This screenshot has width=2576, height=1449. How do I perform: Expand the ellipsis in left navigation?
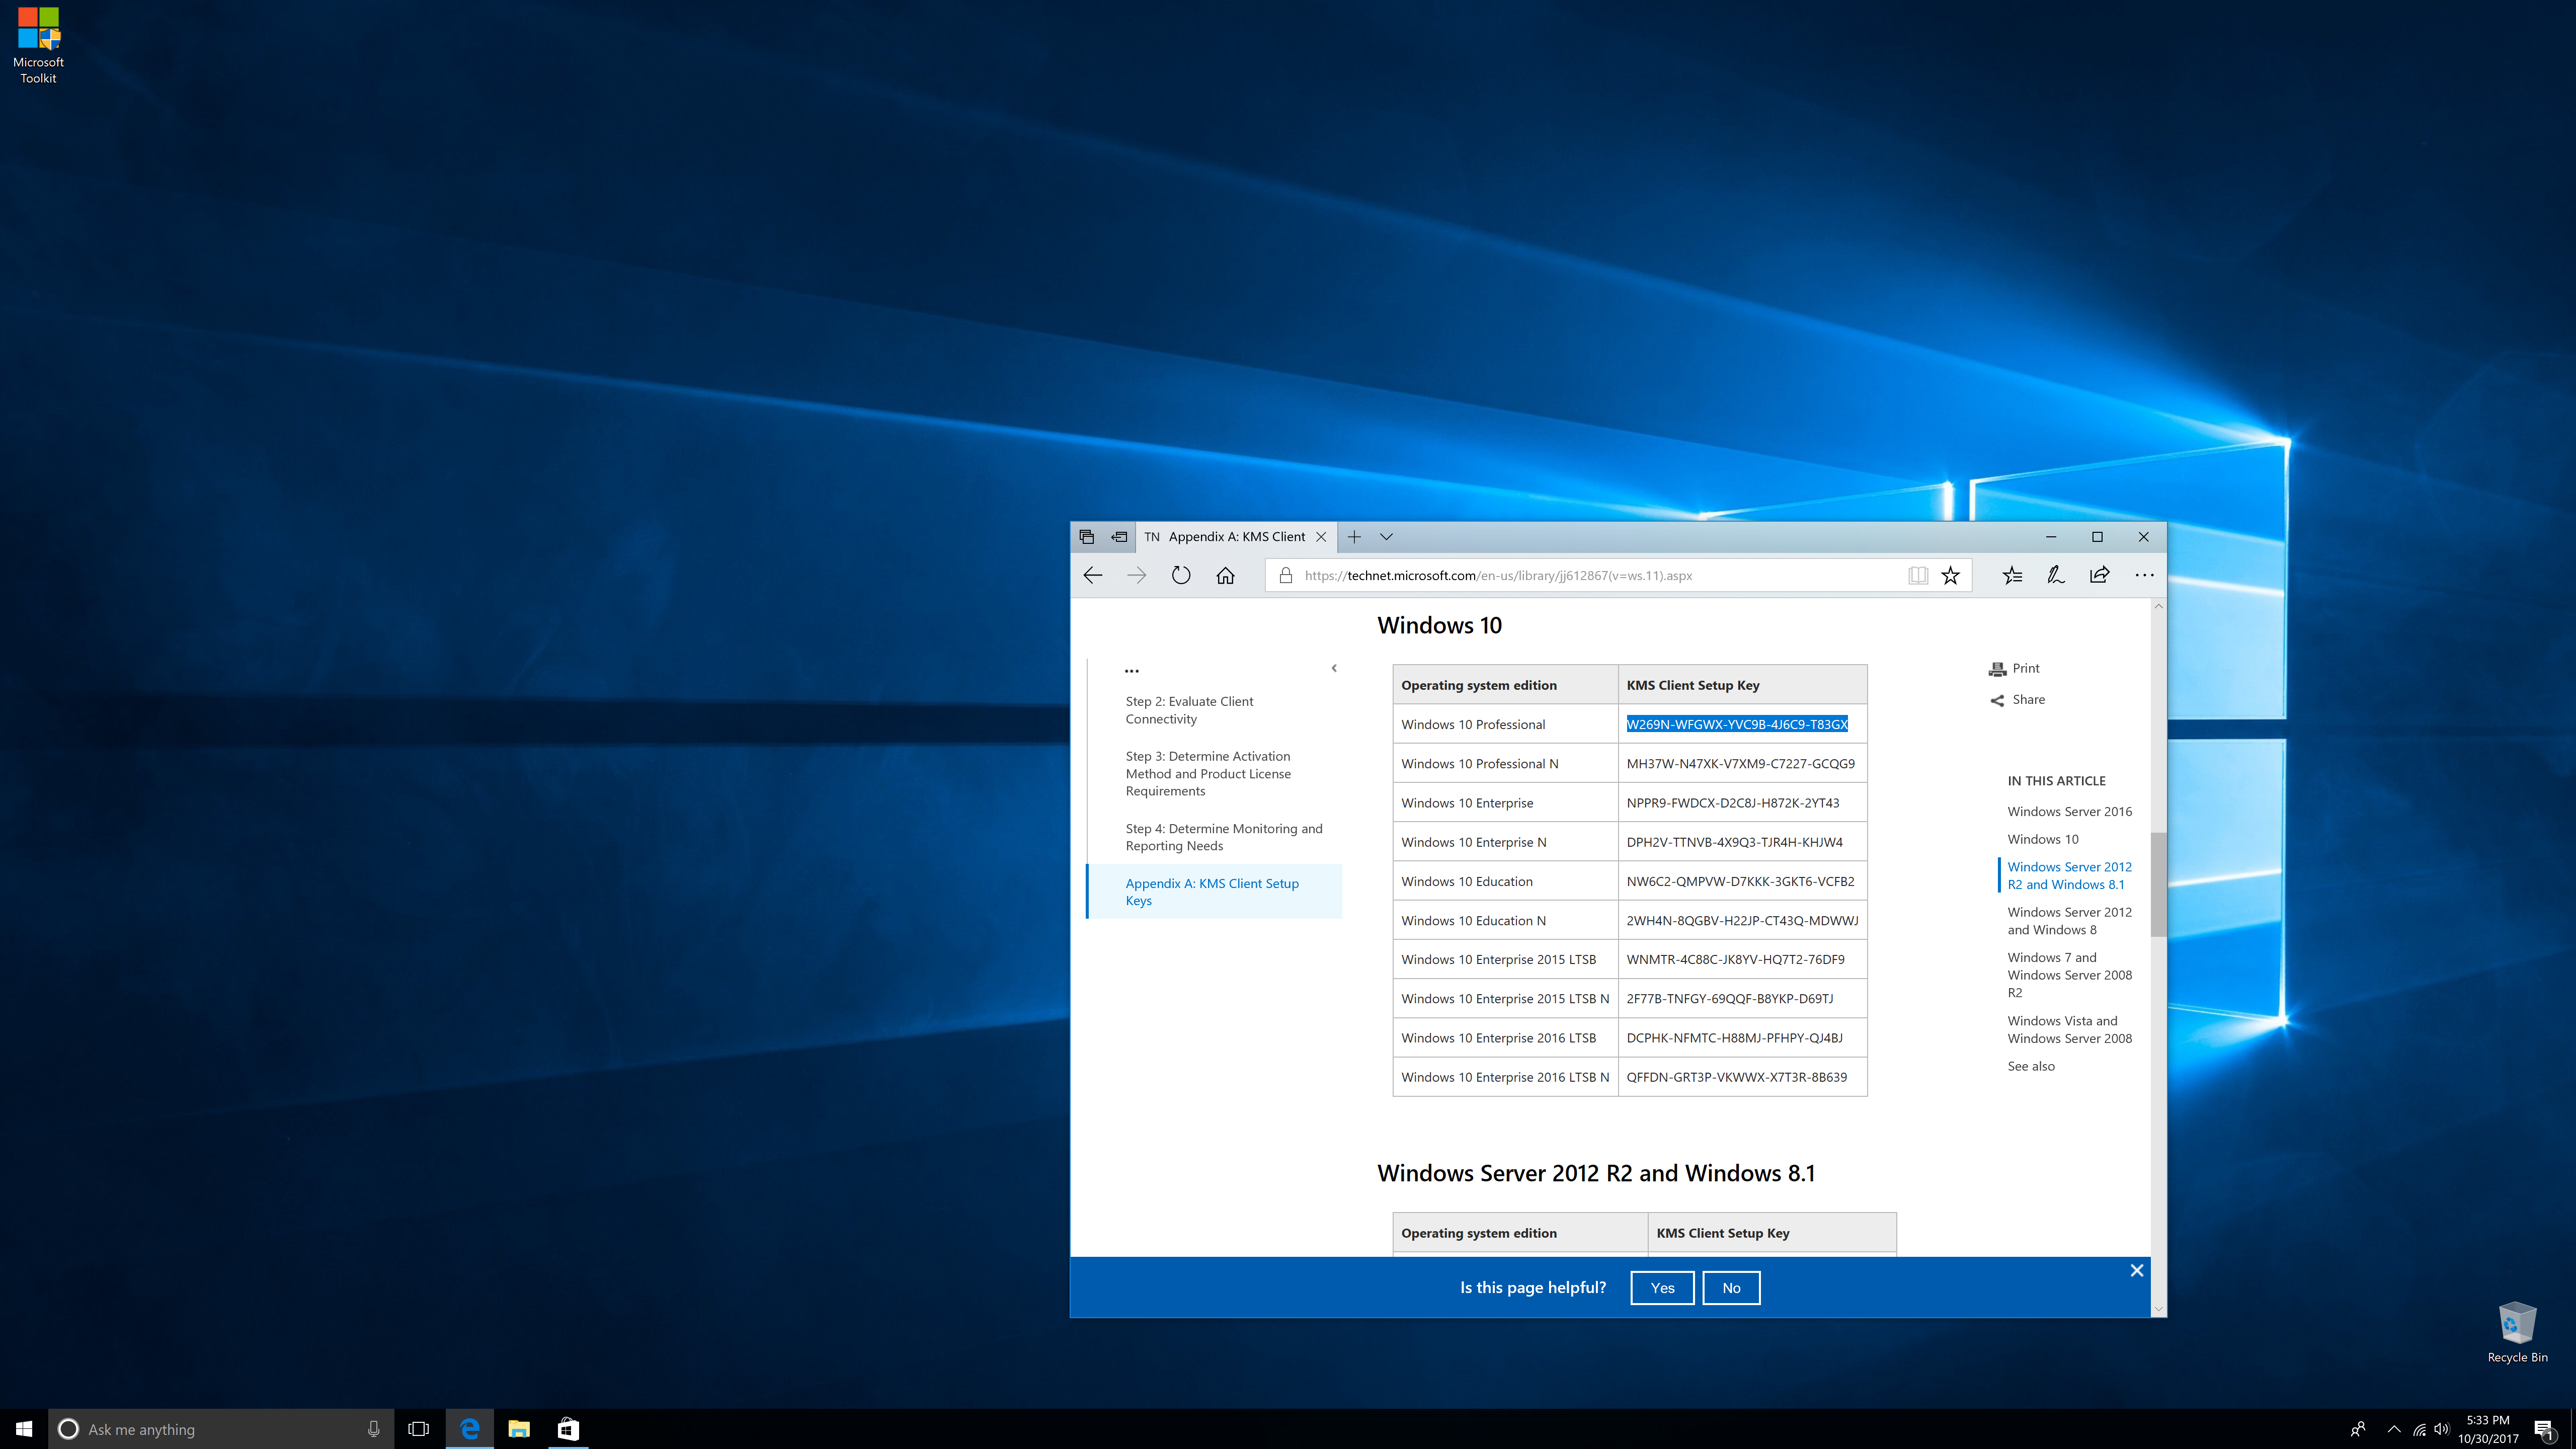1131,670
